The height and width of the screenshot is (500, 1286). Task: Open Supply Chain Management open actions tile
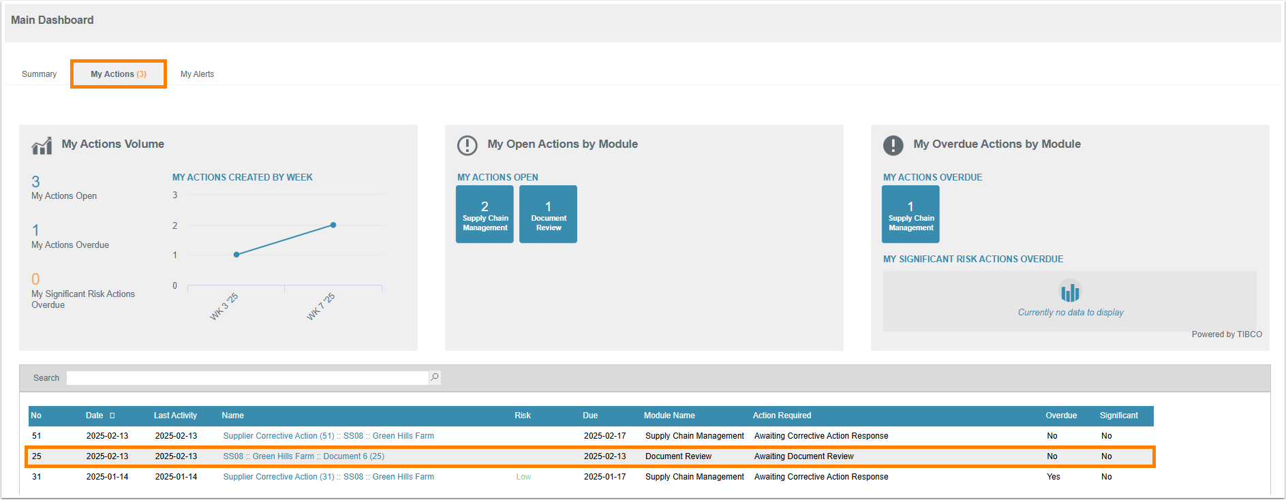(485, 215)
